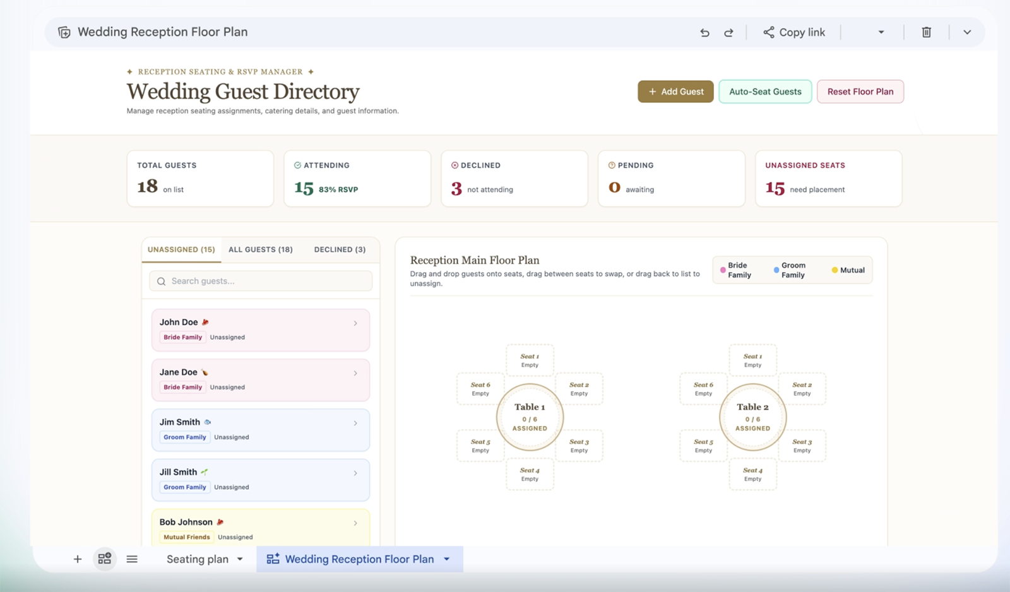Click the share icon beside Copy link
1010x592 pixels.
tap(768, 32)
